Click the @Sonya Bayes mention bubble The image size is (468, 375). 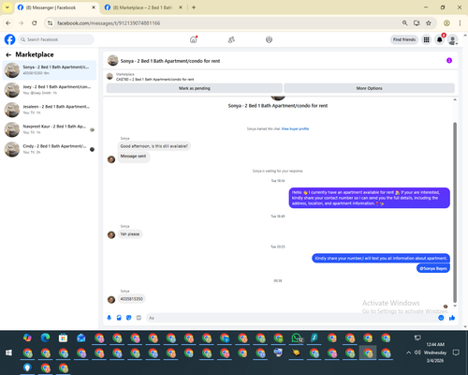pyautogui.click(x=433, y=268)
